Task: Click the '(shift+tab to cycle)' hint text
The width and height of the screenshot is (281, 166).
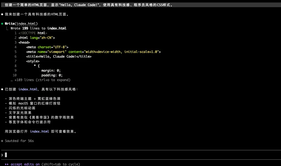Action: (x=61, y=164)
